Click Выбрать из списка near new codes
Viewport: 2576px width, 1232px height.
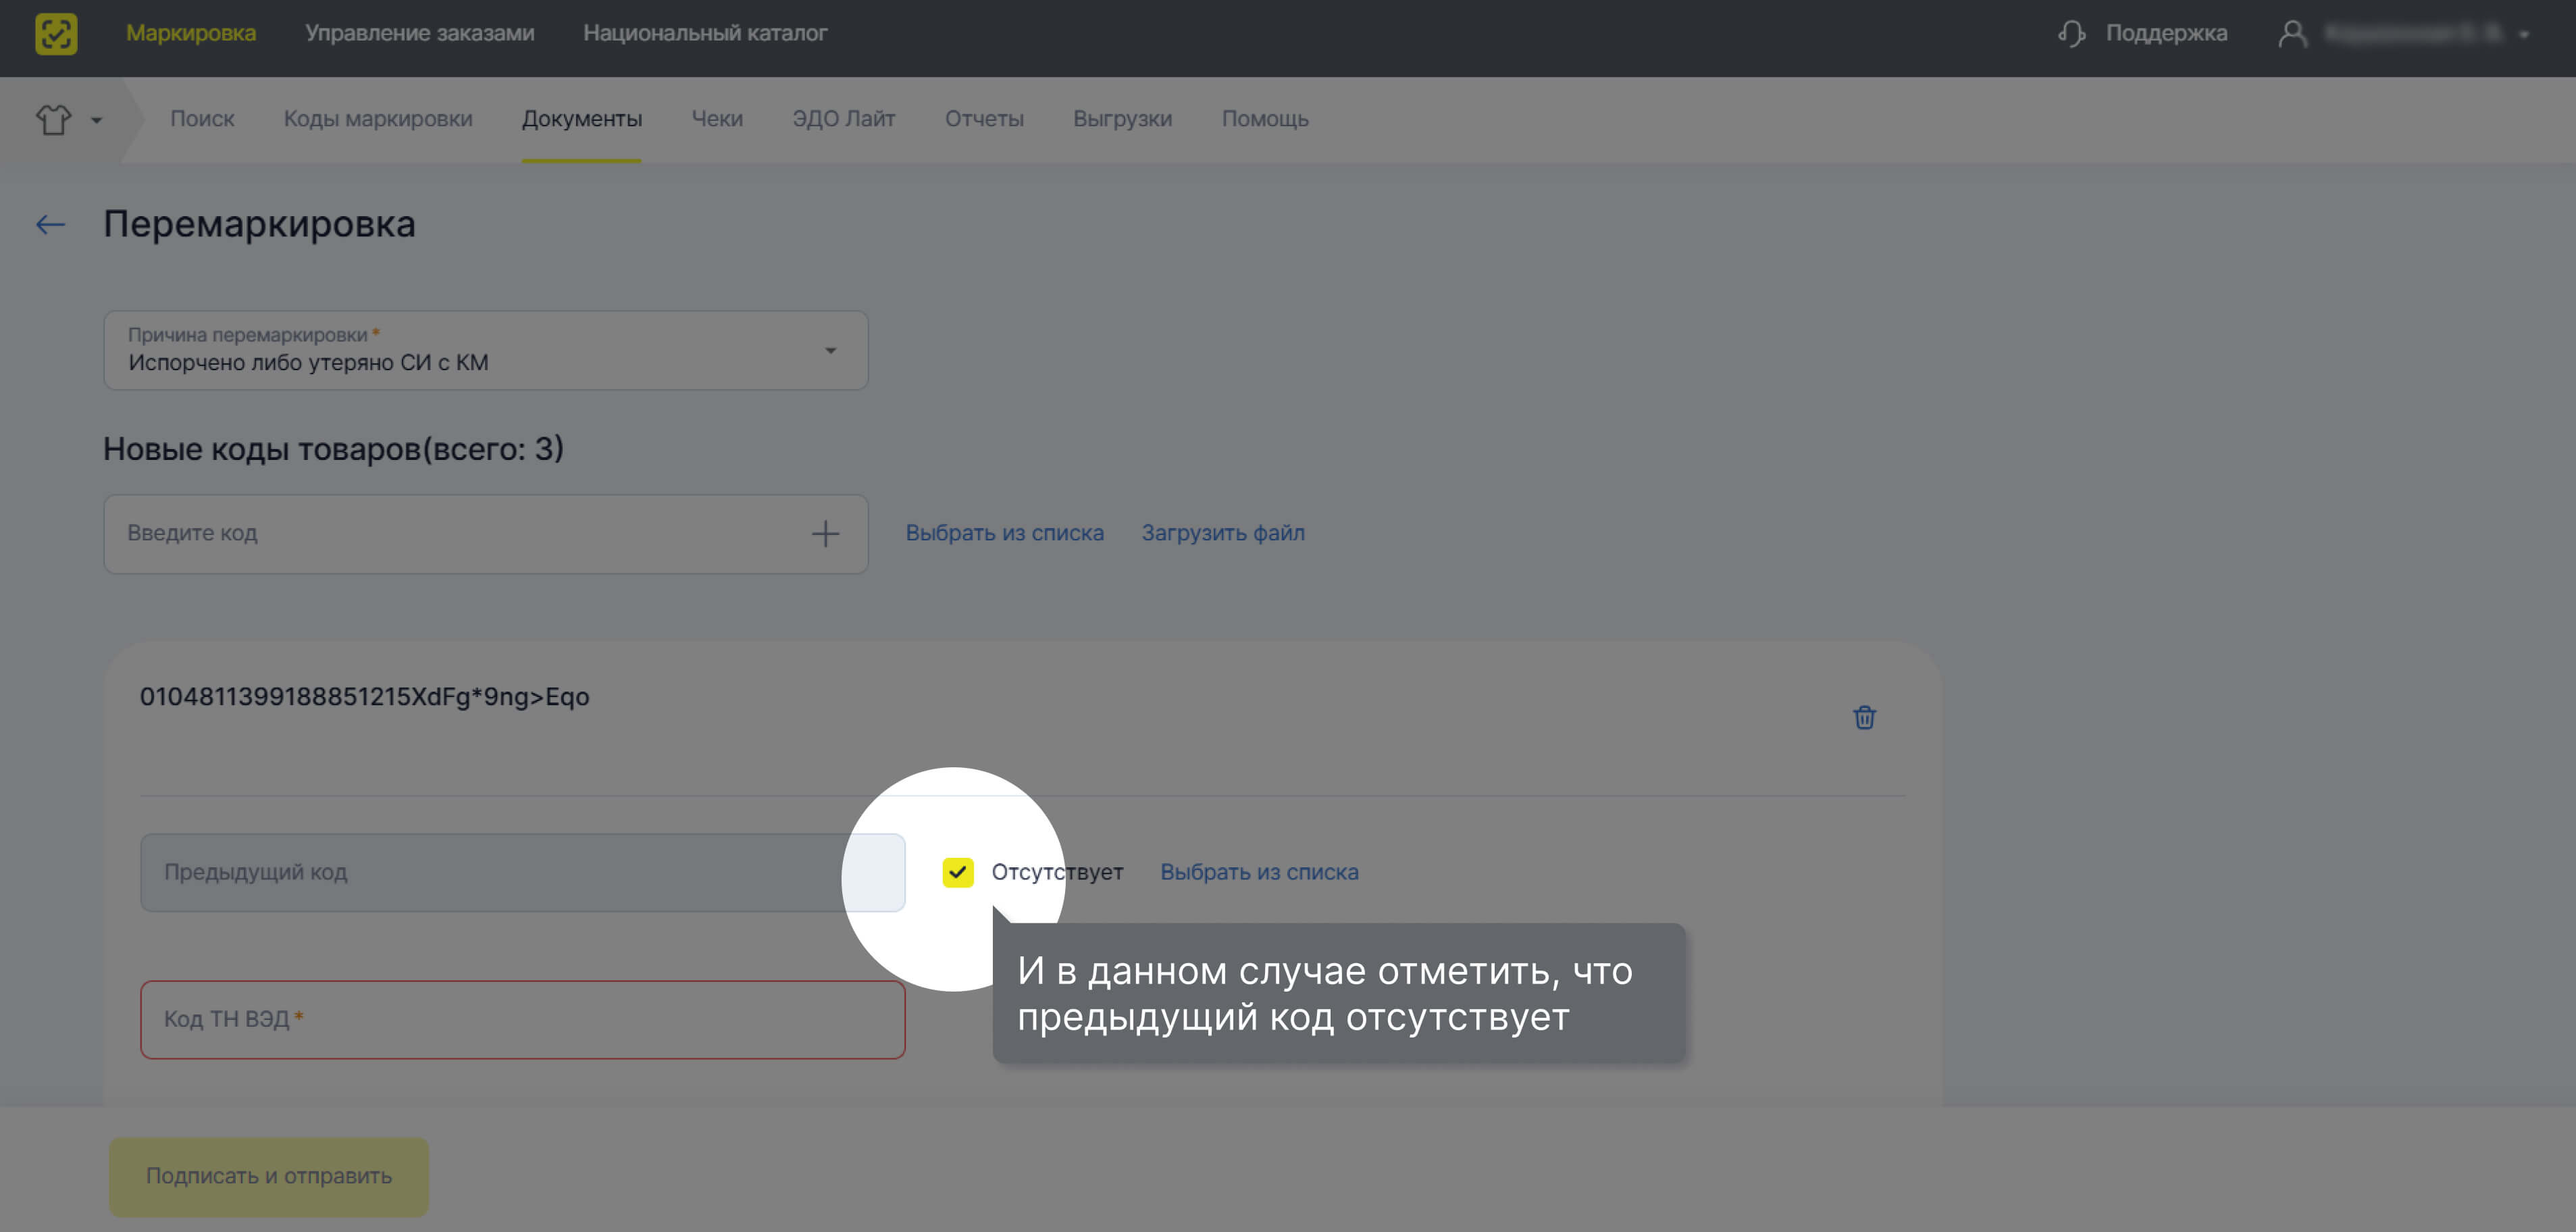(x=1004, y=533)
